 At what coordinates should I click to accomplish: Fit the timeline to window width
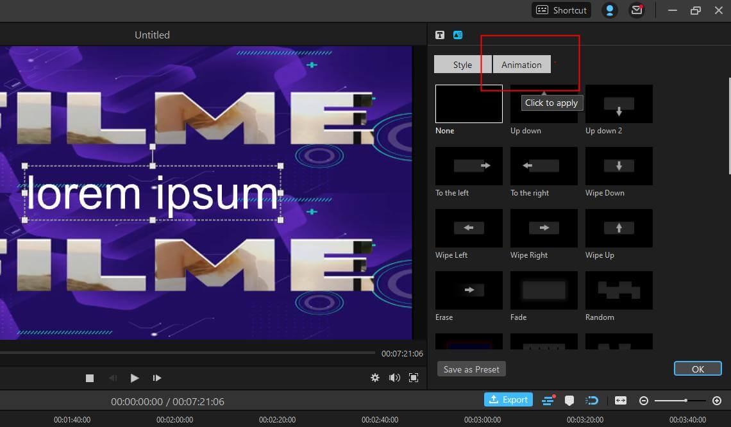(621, 401)
